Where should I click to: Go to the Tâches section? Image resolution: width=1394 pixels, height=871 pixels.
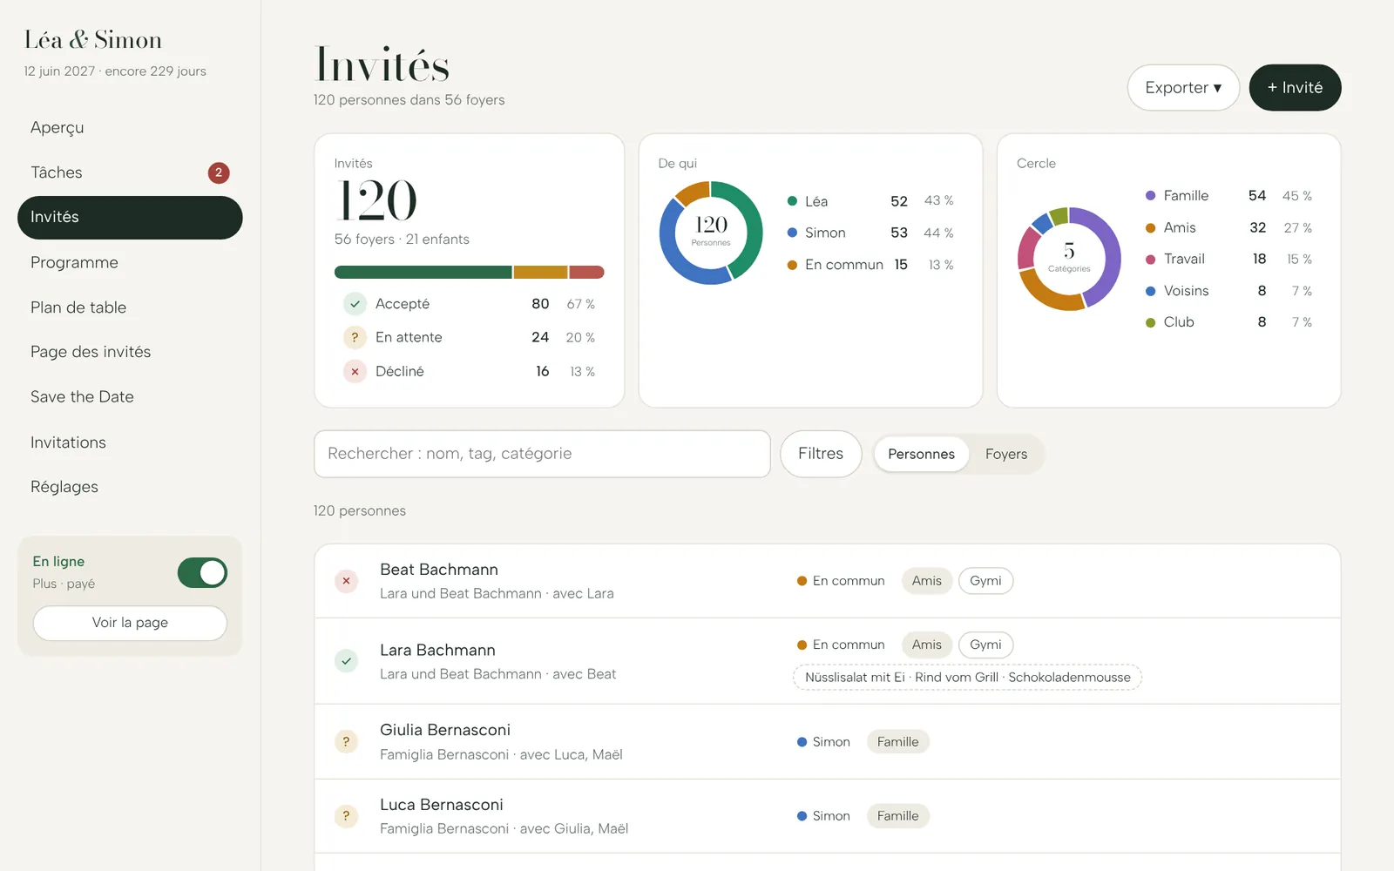pyautogui.click(x=130, y=172)
